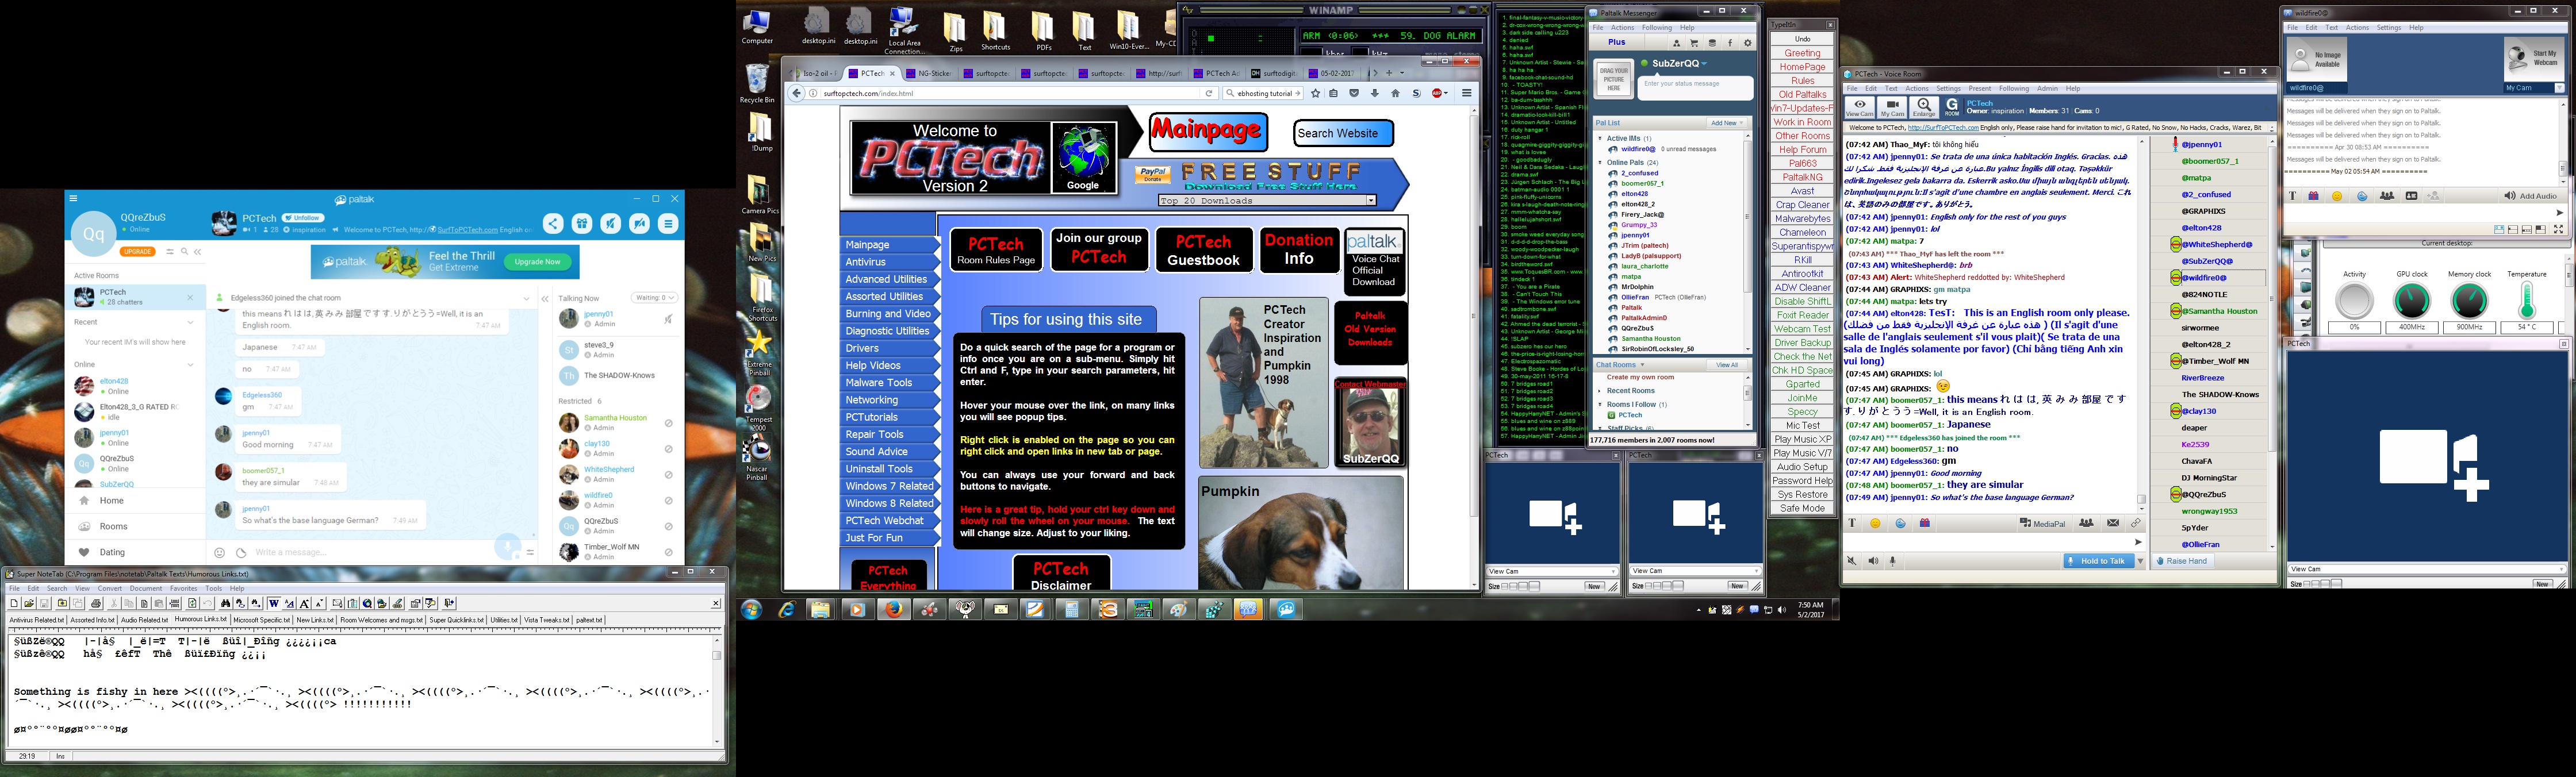Click status message field in Paltalk Messenger

coord(1697,88)
